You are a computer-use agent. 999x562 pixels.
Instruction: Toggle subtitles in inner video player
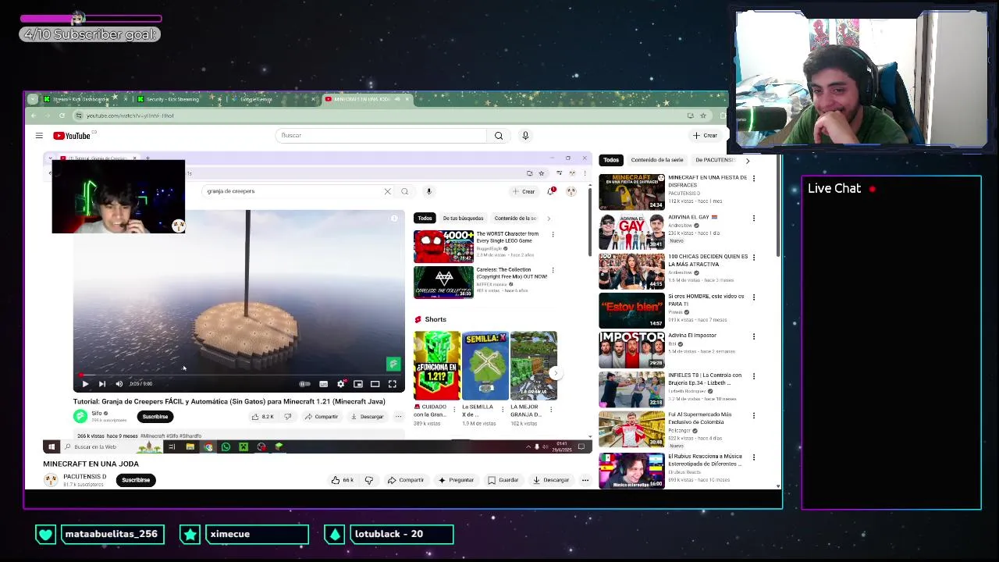(x=323, y=384)
